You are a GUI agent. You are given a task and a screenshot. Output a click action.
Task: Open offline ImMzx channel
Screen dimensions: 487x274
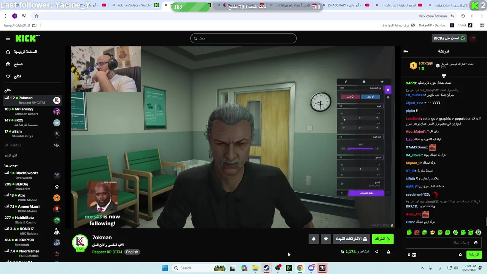click(x=32, y=145)
